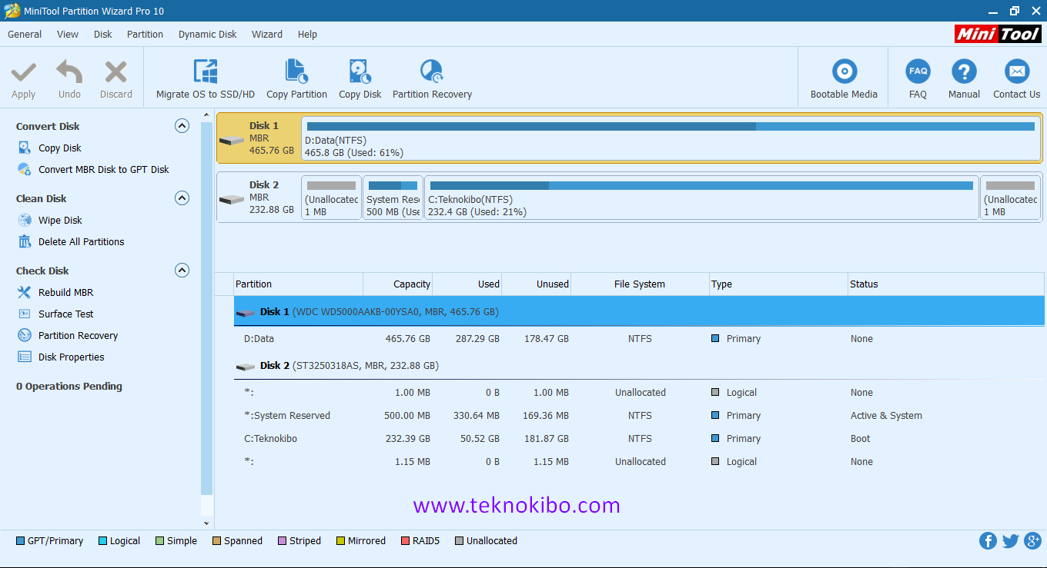This screenshot has height=568, width=1047.
Task: Open the FAQ page
Action: (x=918, y=77)
